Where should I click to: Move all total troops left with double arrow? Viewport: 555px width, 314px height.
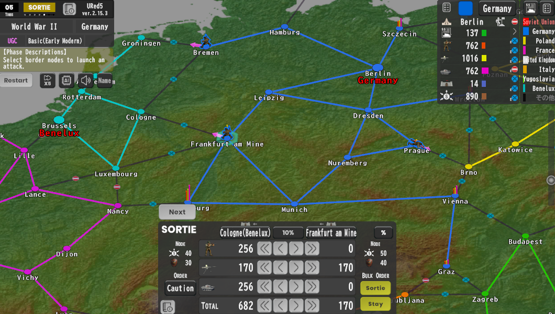point(264,306)
